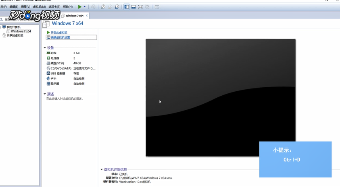Click the full screen mode icon
Screen dimensions: 340x187
click(x=140, y=7)
